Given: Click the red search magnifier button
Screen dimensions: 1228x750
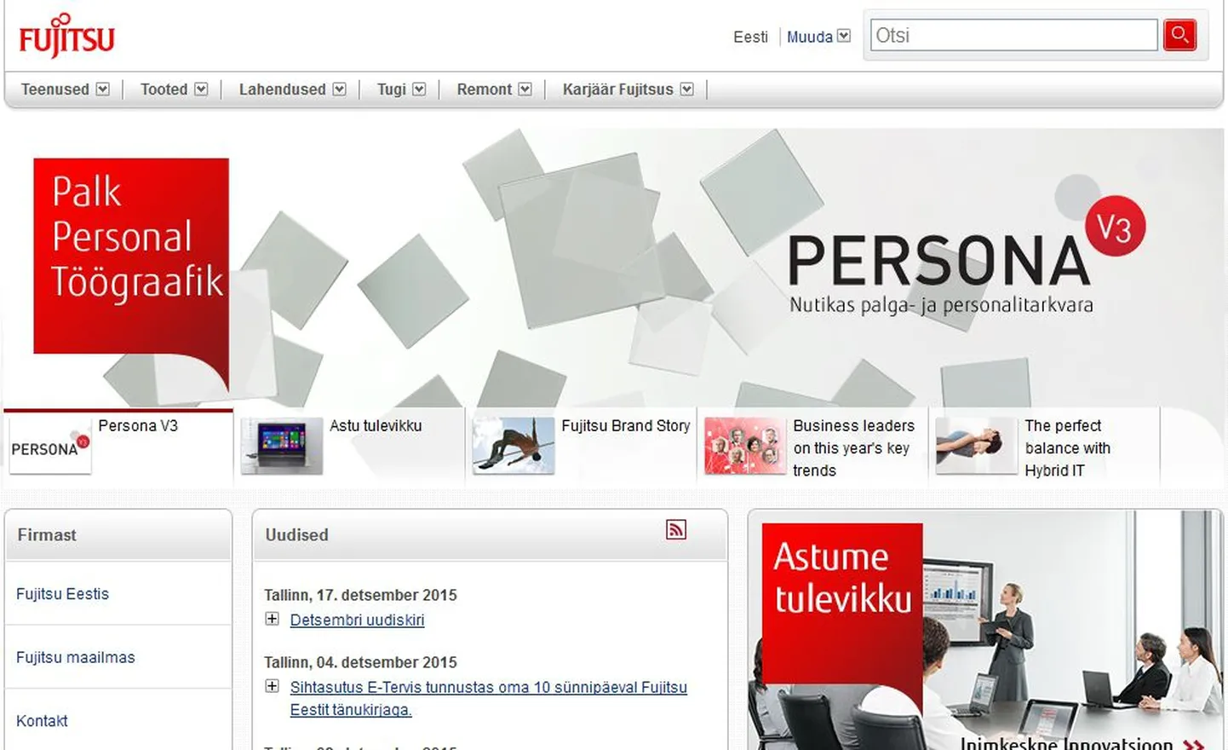Looking at the screenshot, I should (1179, 35).
